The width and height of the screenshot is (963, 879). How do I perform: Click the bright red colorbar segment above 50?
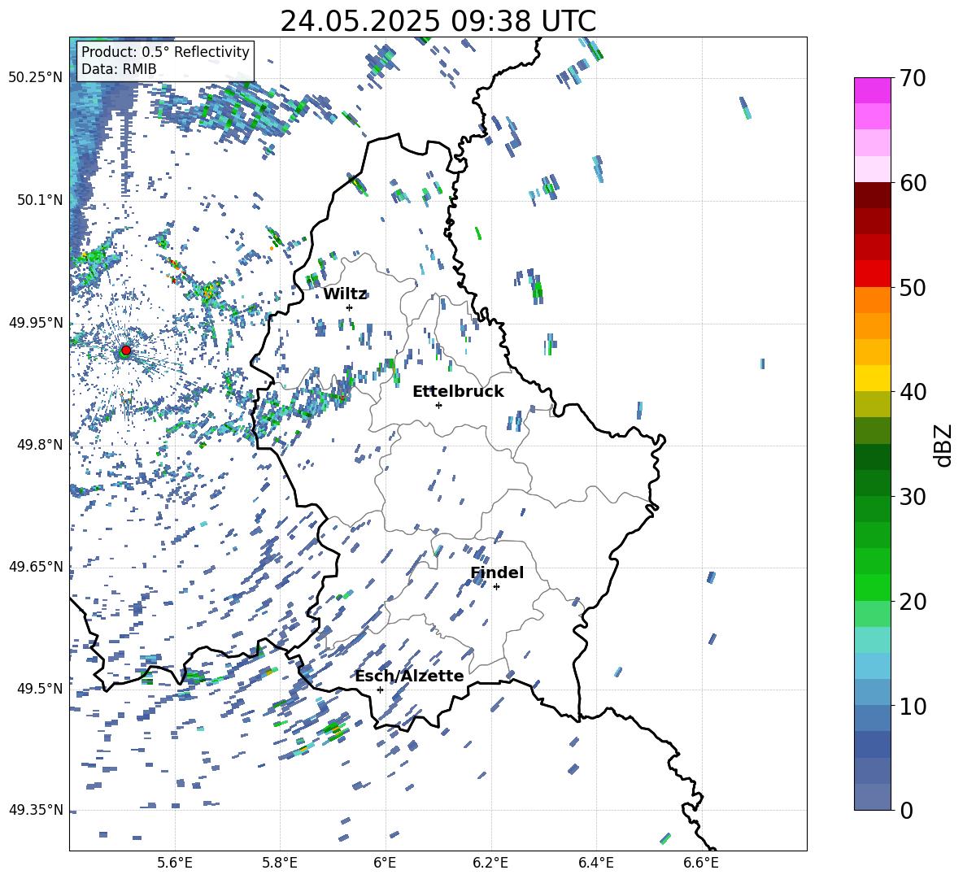873,274
